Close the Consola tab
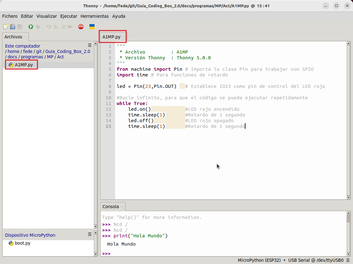 (x=122, y=207)
